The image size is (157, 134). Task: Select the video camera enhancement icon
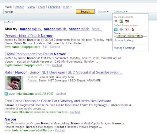click(121, 30)
